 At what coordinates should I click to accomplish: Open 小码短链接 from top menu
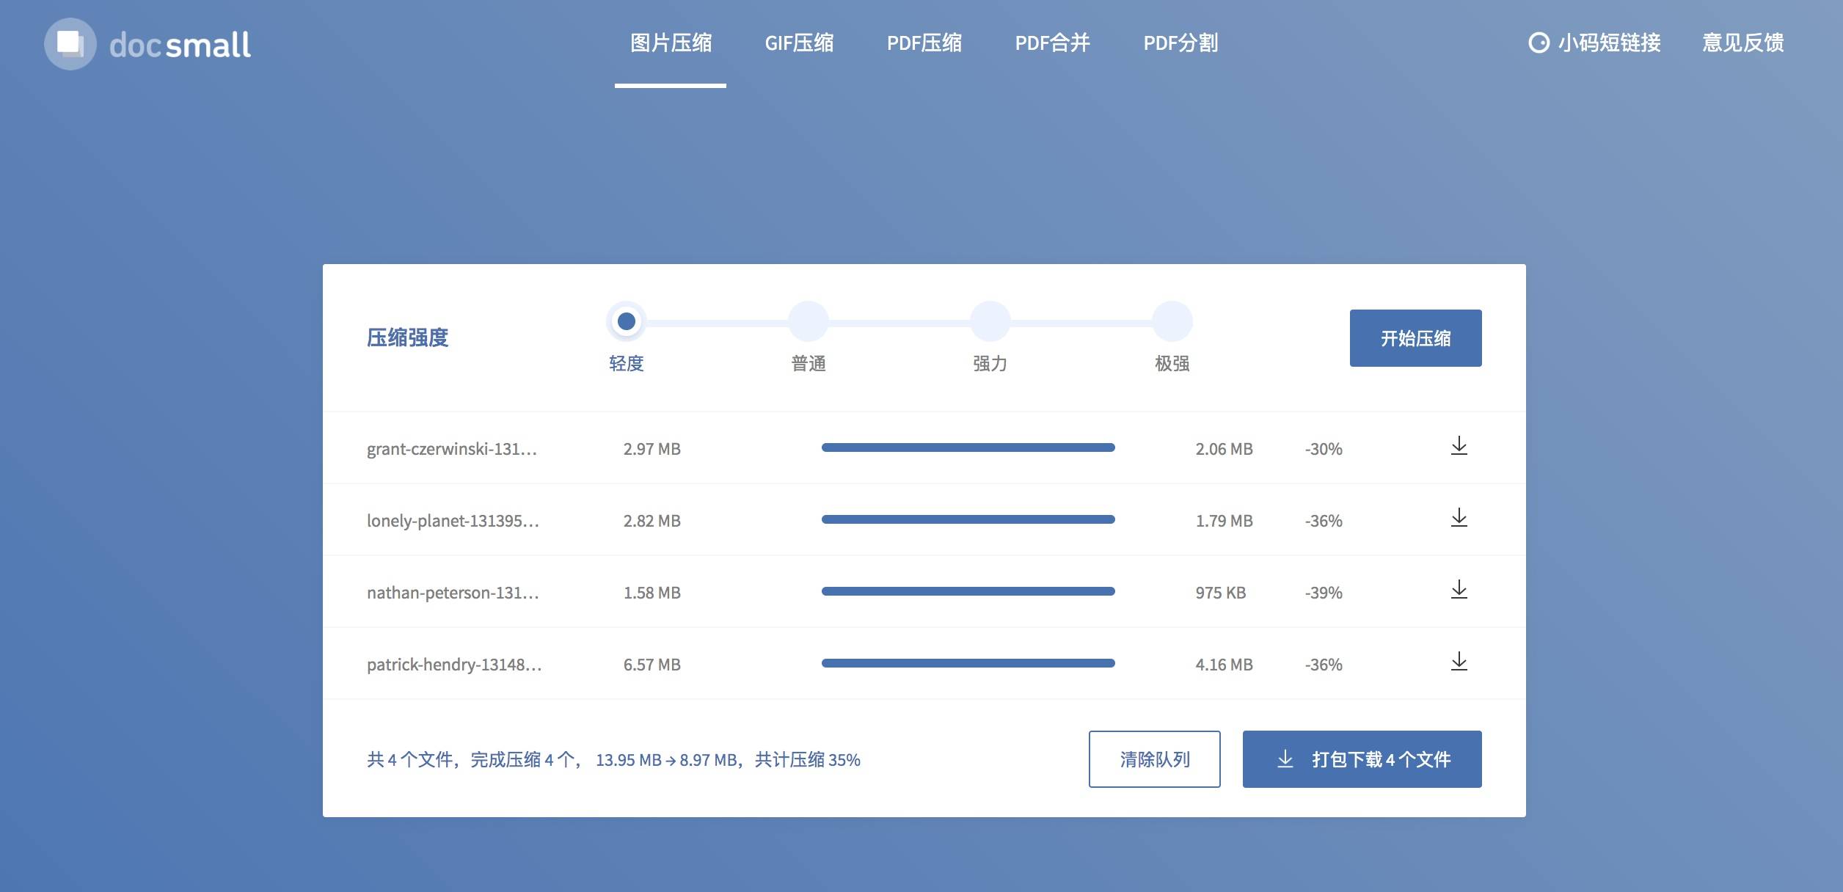coord(1593,43)
